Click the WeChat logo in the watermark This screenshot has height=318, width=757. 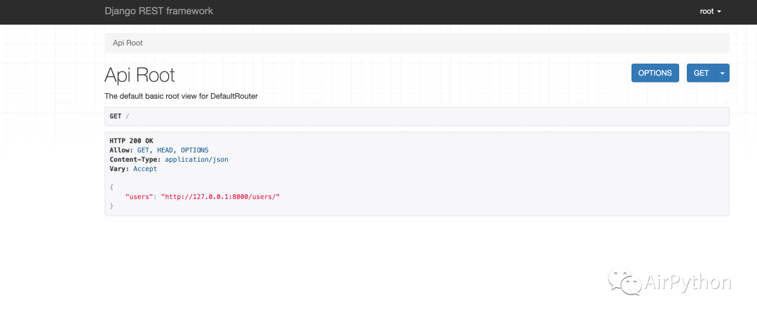coord(623,282)
